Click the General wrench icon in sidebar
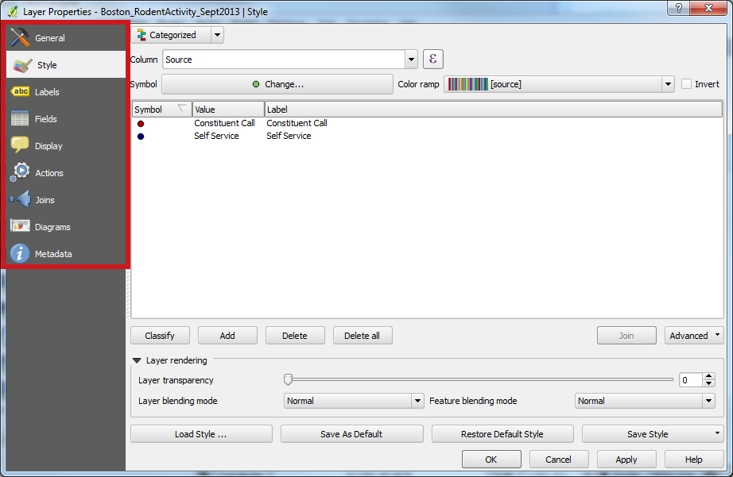The width and height of the screenshot is (733, 477). 20,38
